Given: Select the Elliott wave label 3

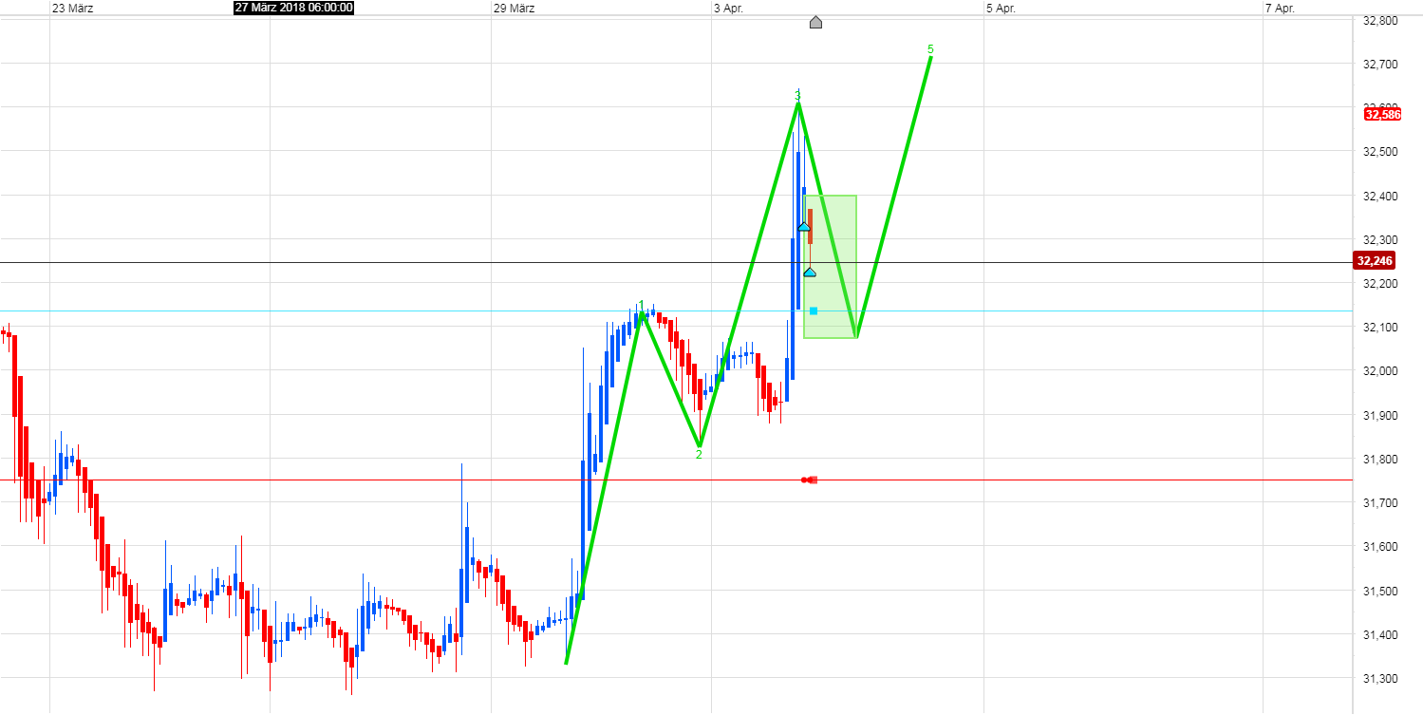Looking at the screenshot, I should coord(797,95).
